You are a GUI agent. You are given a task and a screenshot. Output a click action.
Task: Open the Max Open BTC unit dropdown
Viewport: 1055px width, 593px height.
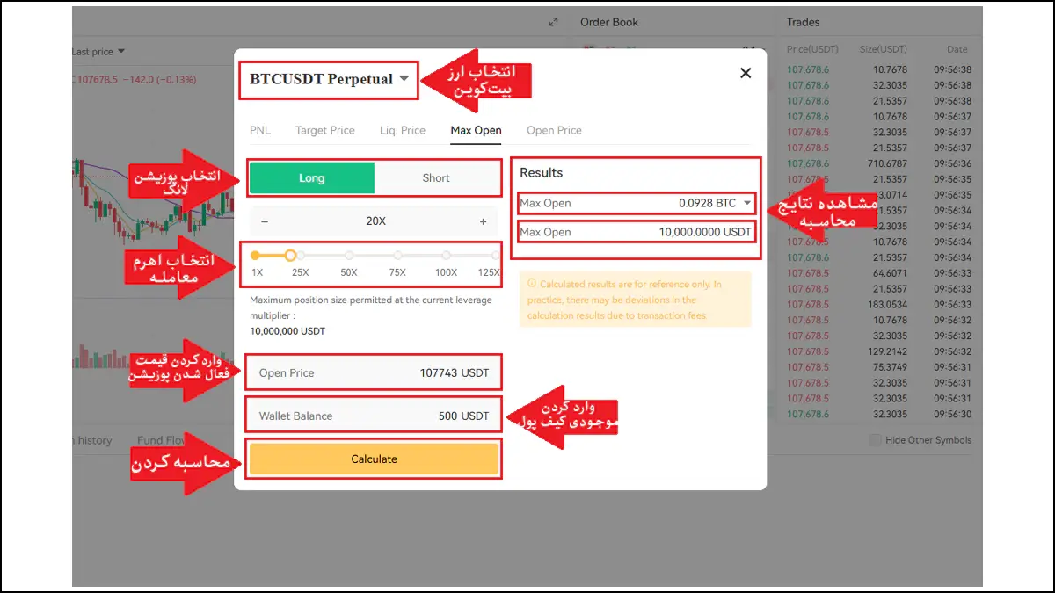(x=747, y=203)
